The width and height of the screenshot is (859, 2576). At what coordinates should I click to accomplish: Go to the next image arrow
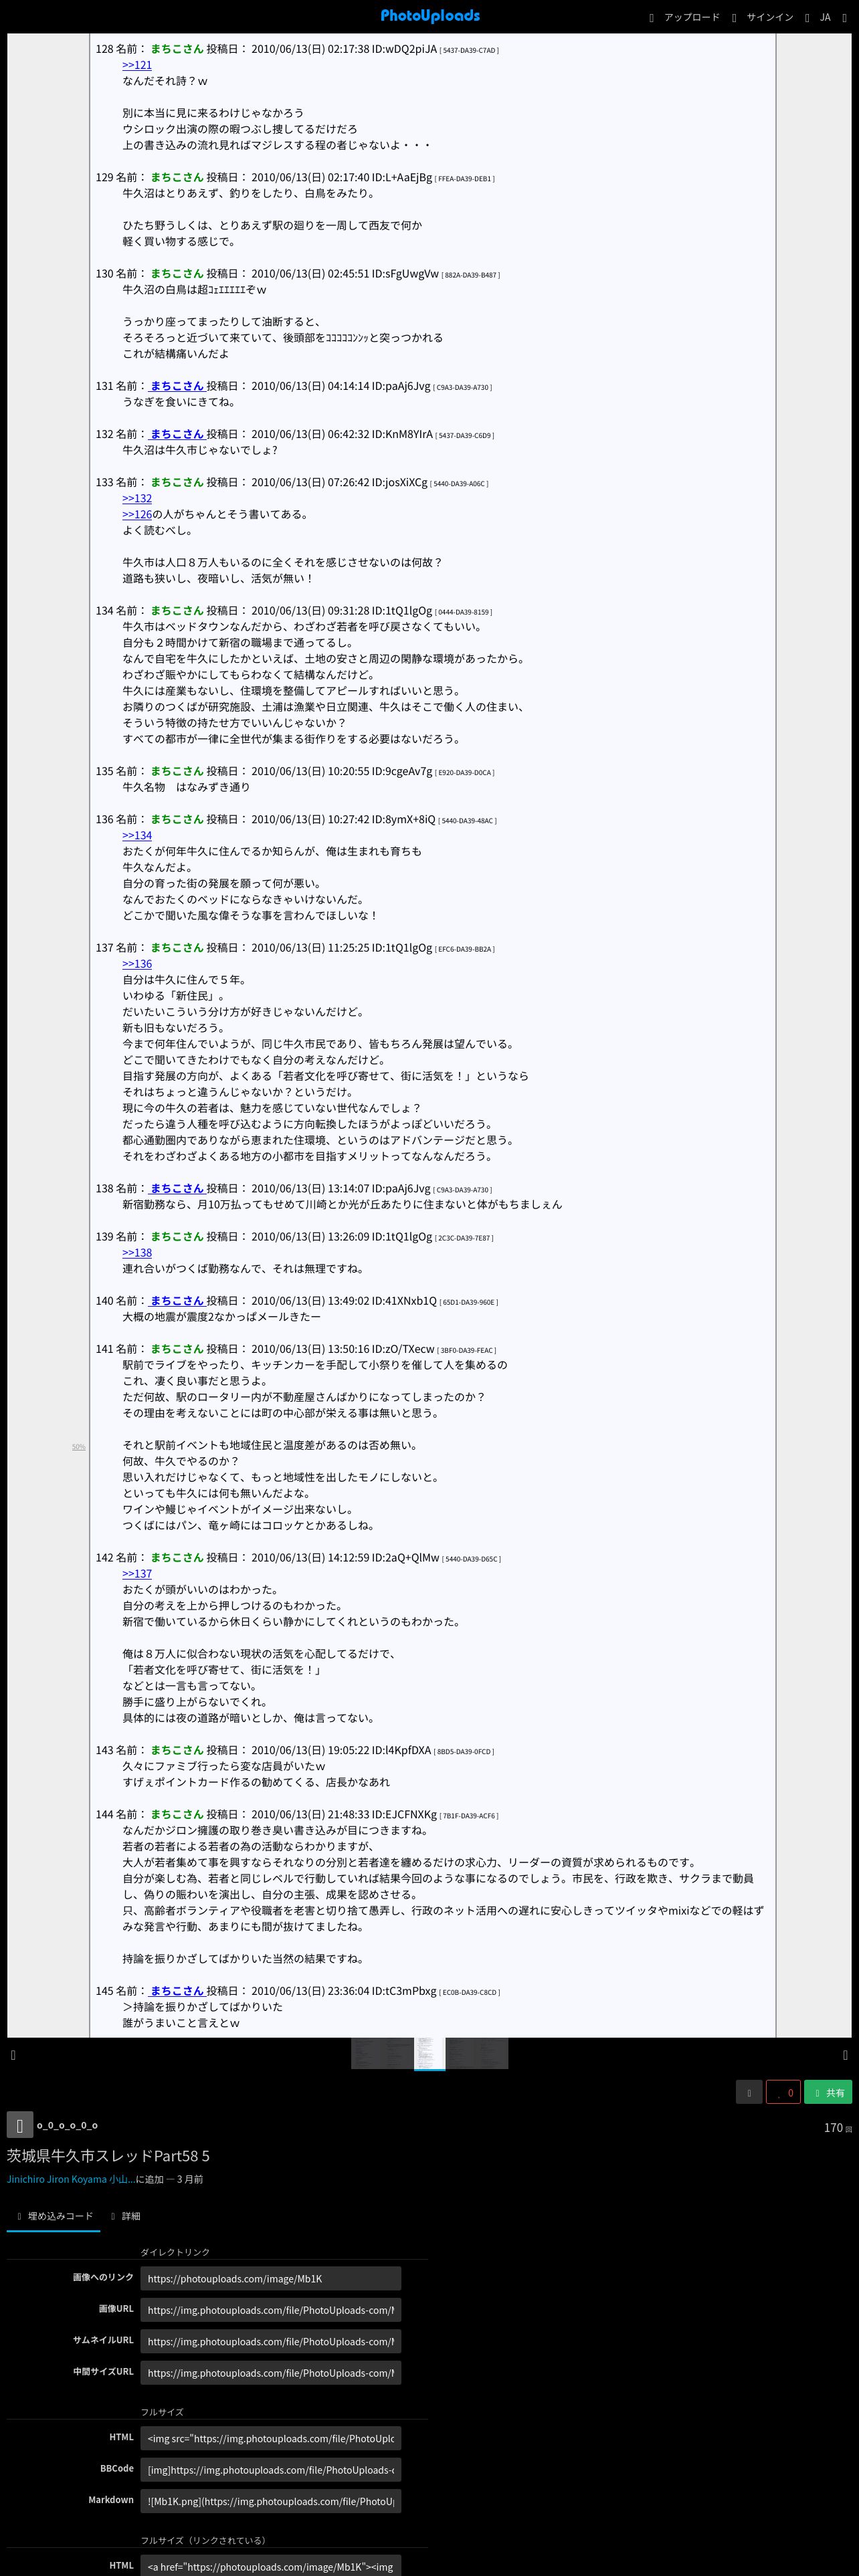pos(845,2054)
